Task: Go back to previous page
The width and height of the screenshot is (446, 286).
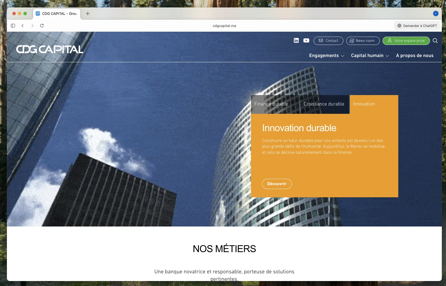Action: click(23, 26)
